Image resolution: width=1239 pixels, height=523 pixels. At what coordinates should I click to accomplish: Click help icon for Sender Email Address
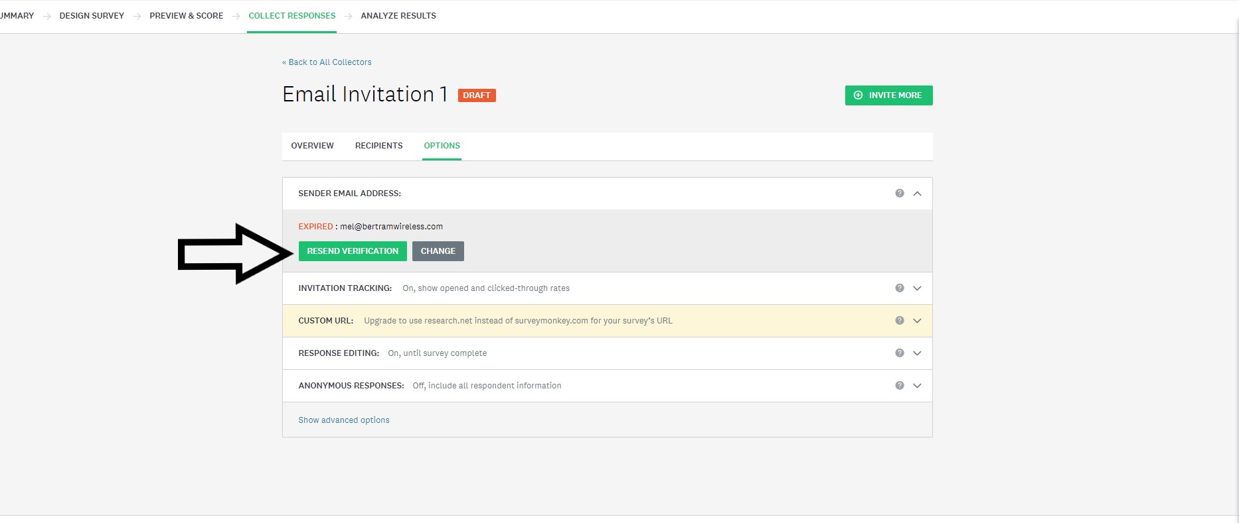coord(899,194)
